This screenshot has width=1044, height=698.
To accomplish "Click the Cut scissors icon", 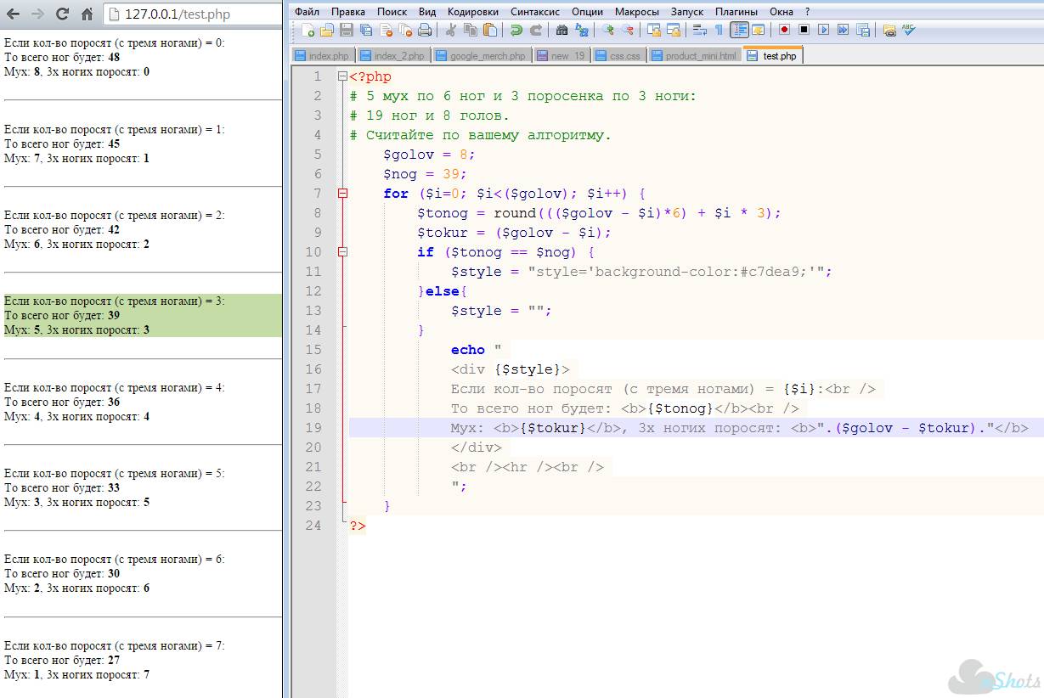I will click(451, 30).
